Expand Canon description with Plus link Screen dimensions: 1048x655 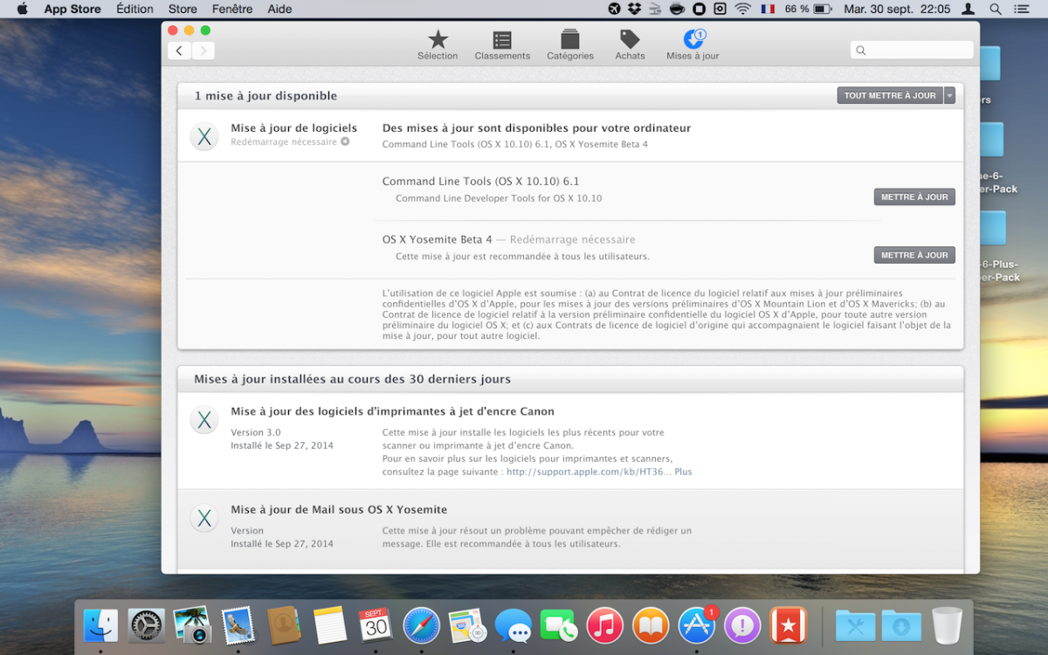pos(683,472)
